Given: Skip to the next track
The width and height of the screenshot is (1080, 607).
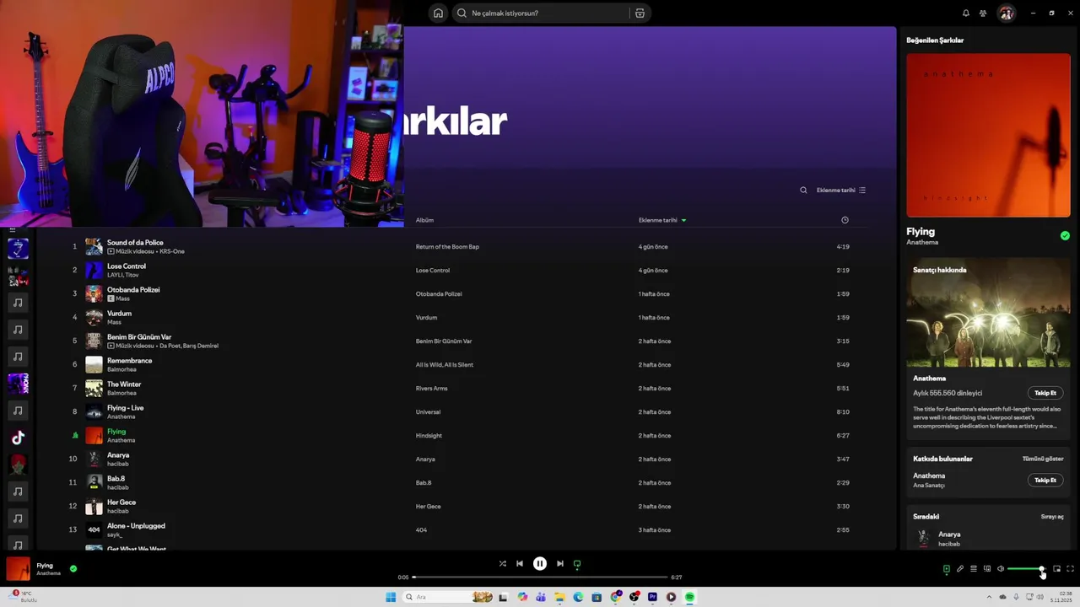Looking at the screenshot, I should coord(560,564).
